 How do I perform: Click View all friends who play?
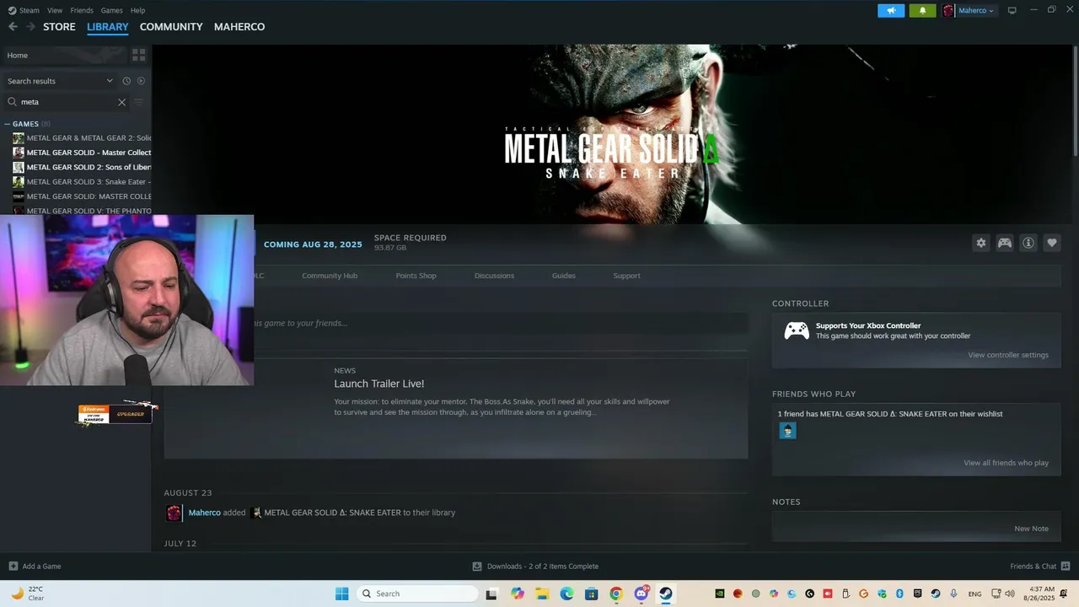click(x=1006, y=463)
